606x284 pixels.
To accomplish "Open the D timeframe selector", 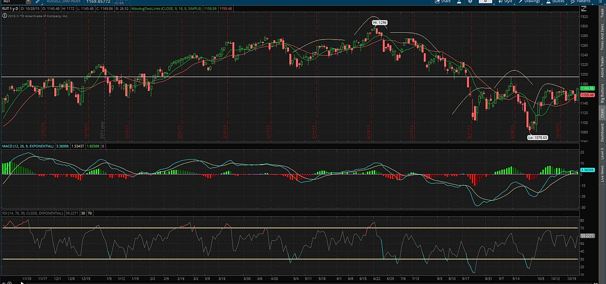I will [x=486, y=1].
